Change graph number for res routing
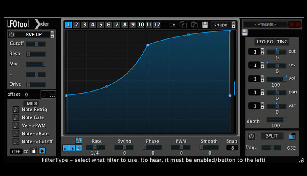The width and height of the screenshot is (307, 176). [x=262, y=65]
